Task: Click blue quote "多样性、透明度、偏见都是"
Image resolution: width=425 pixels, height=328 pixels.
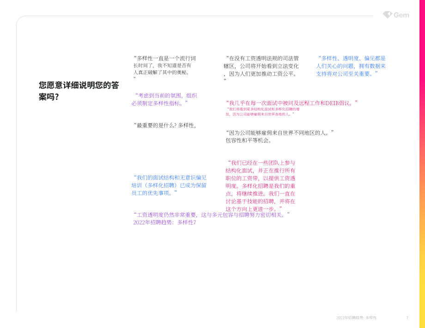Action: point(351,66)
